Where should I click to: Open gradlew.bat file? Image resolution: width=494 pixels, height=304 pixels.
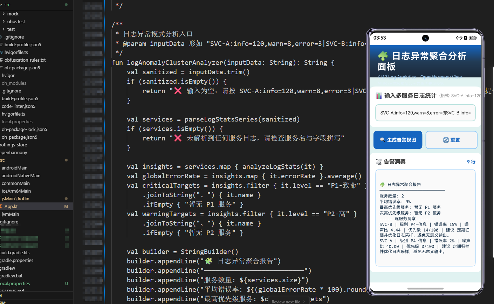click(x=11, y=276)
